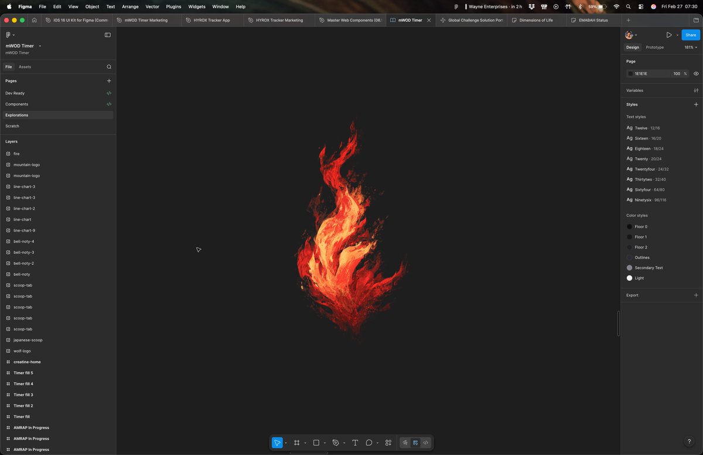Screen dimensions: 703x455
Task: Click page background color swatch 1E1E1E
Action: click(x=630, y=74)
